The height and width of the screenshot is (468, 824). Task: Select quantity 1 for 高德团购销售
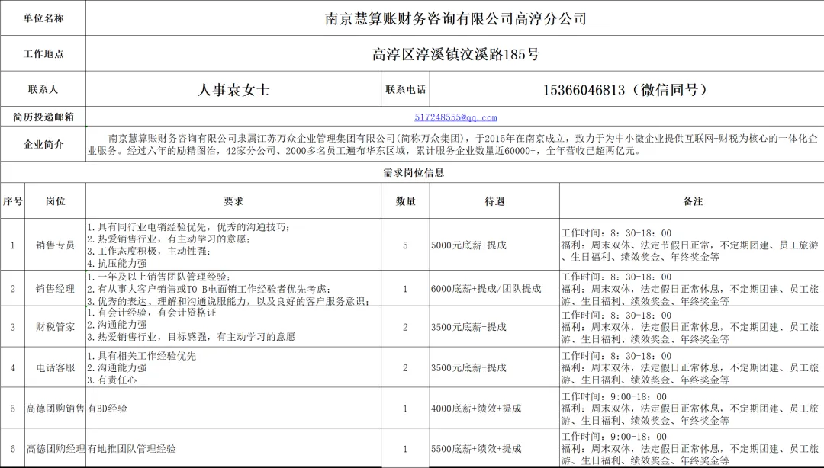(405, 408)
